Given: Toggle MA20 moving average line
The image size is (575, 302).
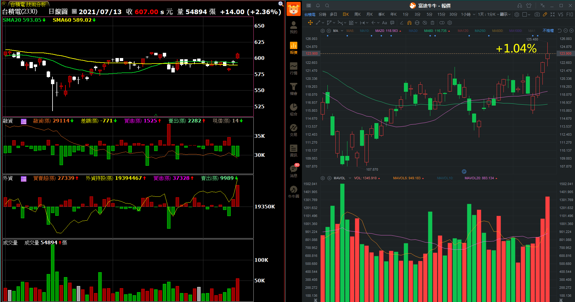Looking at the screenshot, I should point(388,31).
